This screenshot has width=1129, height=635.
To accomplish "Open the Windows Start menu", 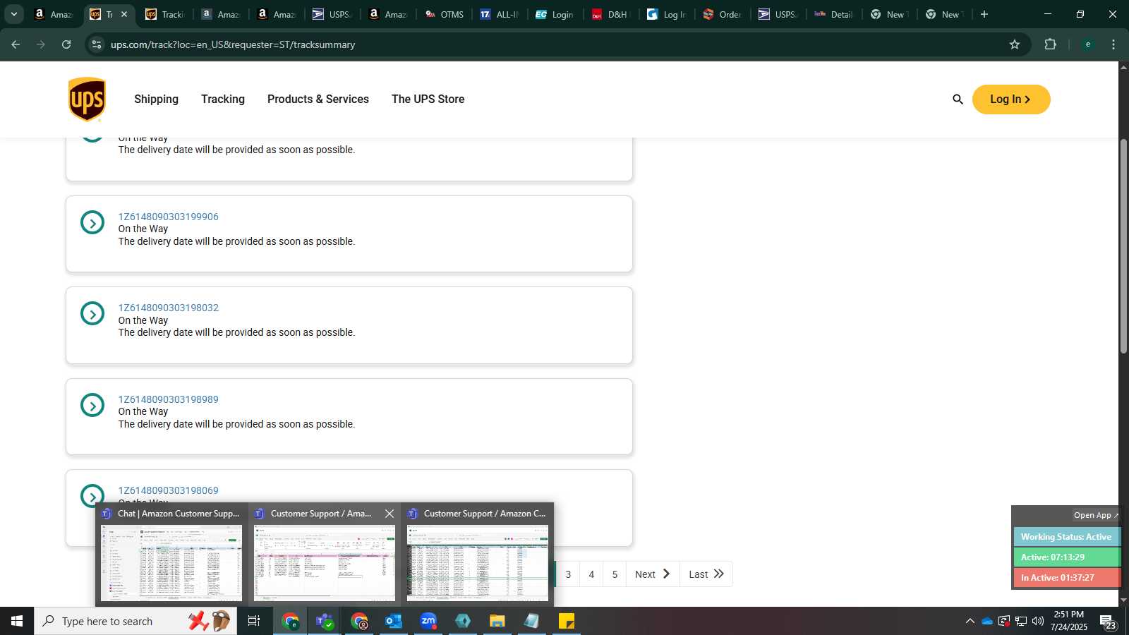I will pos(17,621).
